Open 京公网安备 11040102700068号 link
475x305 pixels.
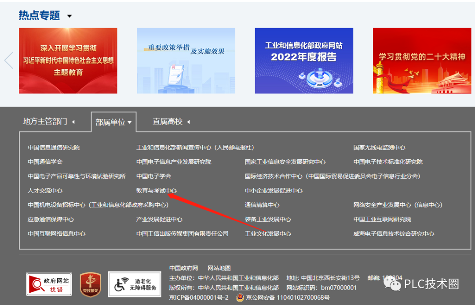[288, 298]
